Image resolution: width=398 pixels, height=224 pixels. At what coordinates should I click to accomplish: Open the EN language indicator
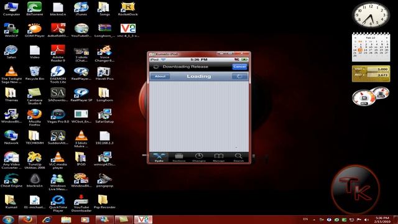tap(305, 219)
